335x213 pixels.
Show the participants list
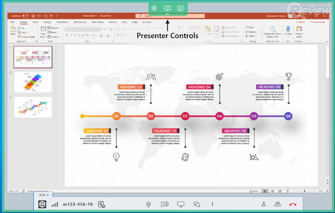[278, 204]
